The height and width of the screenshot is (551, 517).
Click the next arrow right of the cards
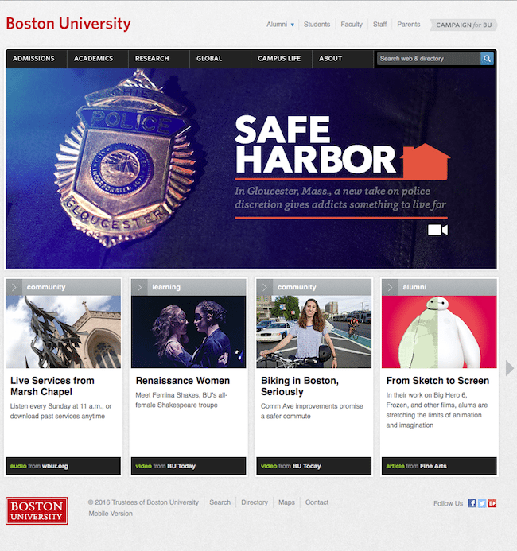point(509,368)
